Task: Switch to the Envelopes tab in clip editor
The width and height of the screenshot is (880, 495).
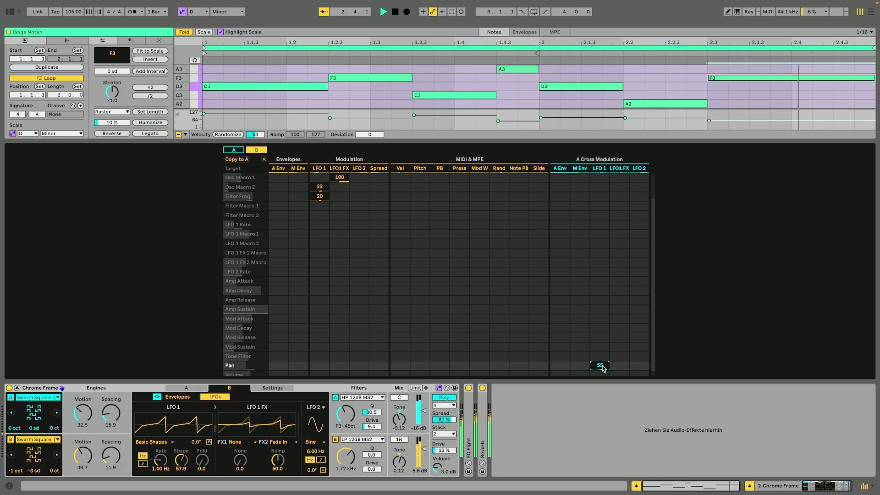Action: 524,32
